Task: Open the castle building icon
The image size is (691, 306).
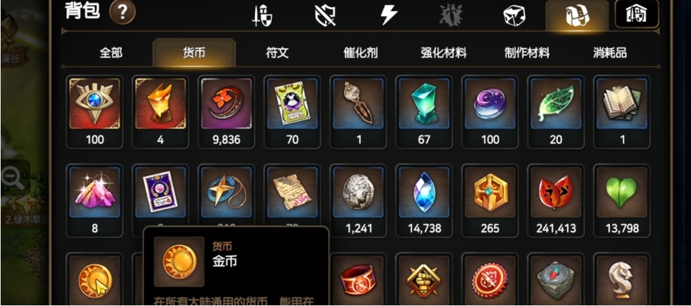Action: click(x=636, y=14)
